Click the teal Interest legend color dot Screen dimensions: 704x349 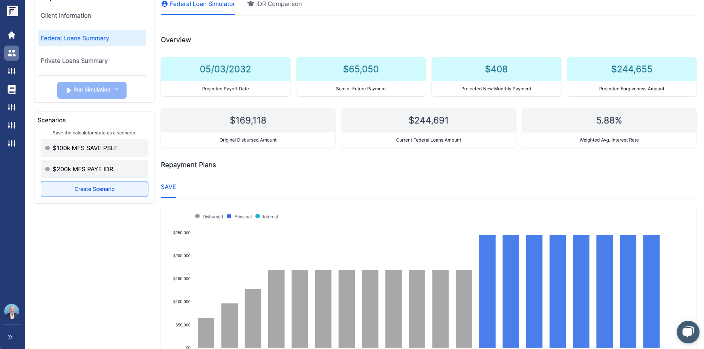[x=258, y=216]
